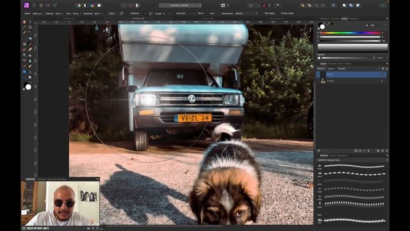This screenshot has height=231, width=410.
Task: Click the Mask Layer icon below layers
Action: pos(356,151)
